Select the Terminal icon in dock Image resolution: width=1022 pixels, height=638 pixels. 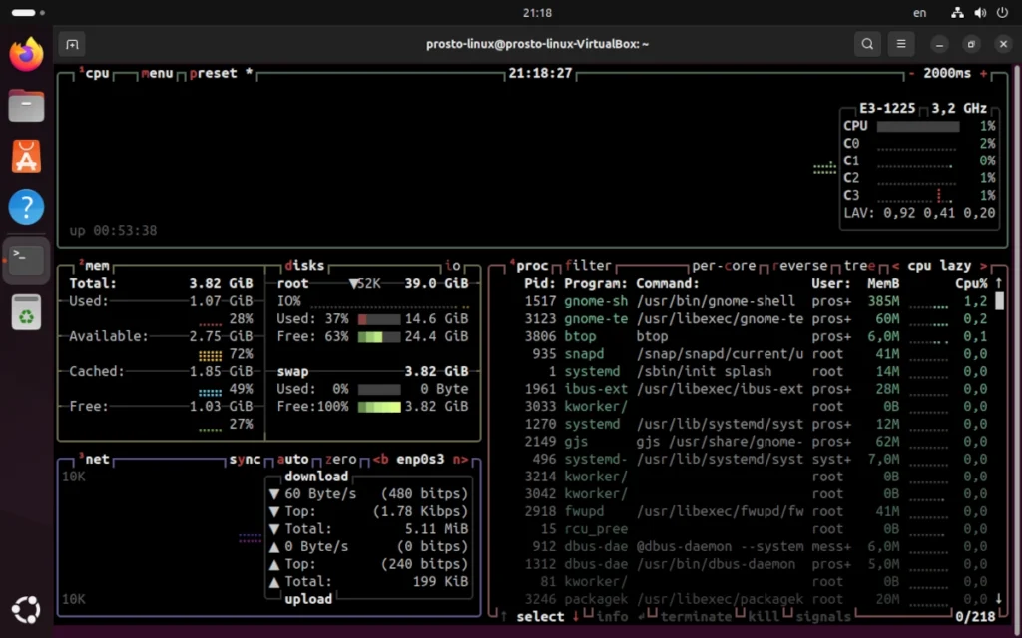pyautogui.click(x=26, y=260)
